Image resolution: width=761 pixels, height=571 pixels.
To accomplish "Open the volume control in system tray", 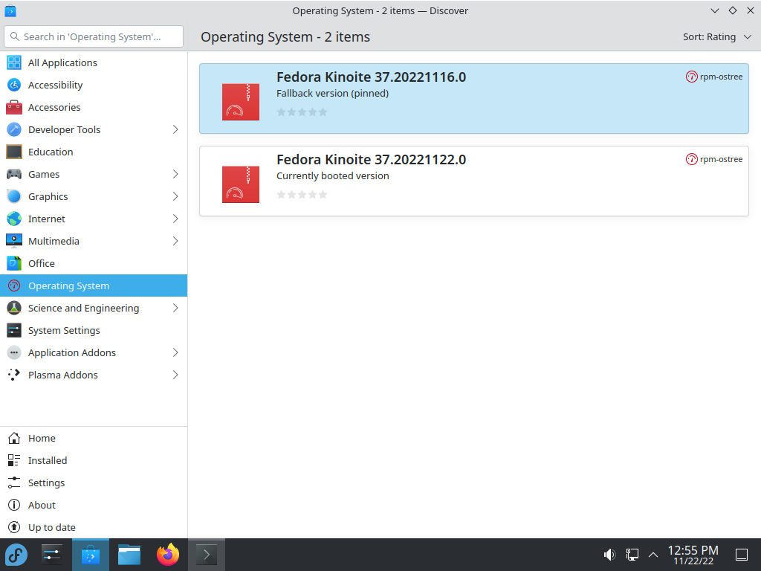I will point(609,555).
